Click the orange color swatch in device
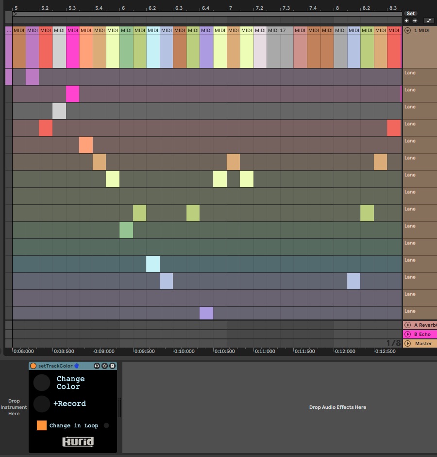437x457 pixels. pos(42,425)
